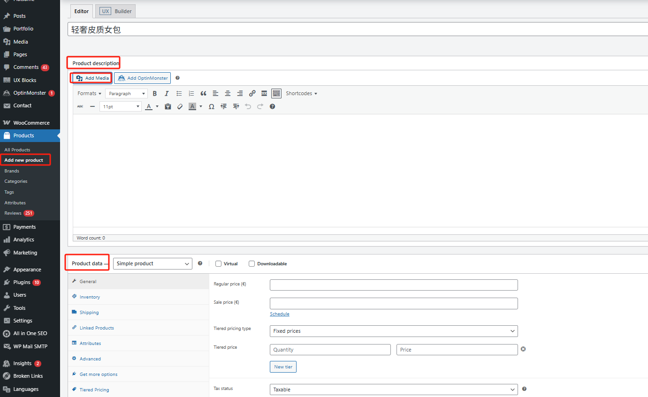This screenshot has height=397, width=648.
Task: Remove the tiered price row
Action: point(523,349)
